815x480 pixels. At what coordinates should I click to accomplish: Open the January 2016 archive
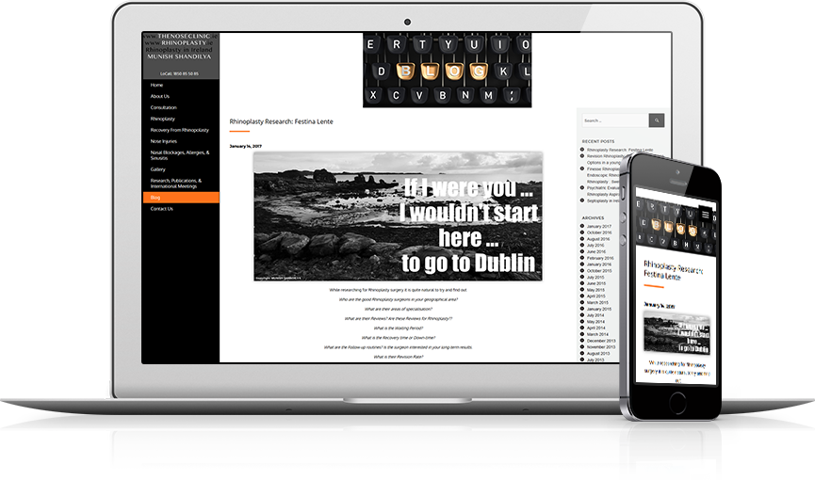tap(599, 264)
